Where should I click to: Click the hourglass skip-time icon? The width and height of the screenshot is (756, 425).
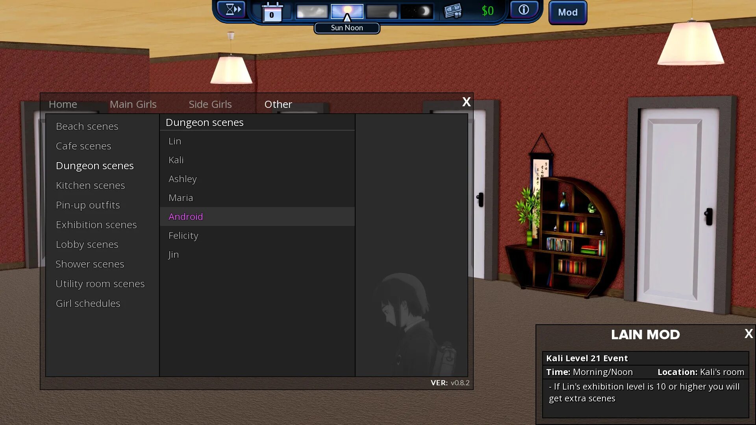pos(232,9)
